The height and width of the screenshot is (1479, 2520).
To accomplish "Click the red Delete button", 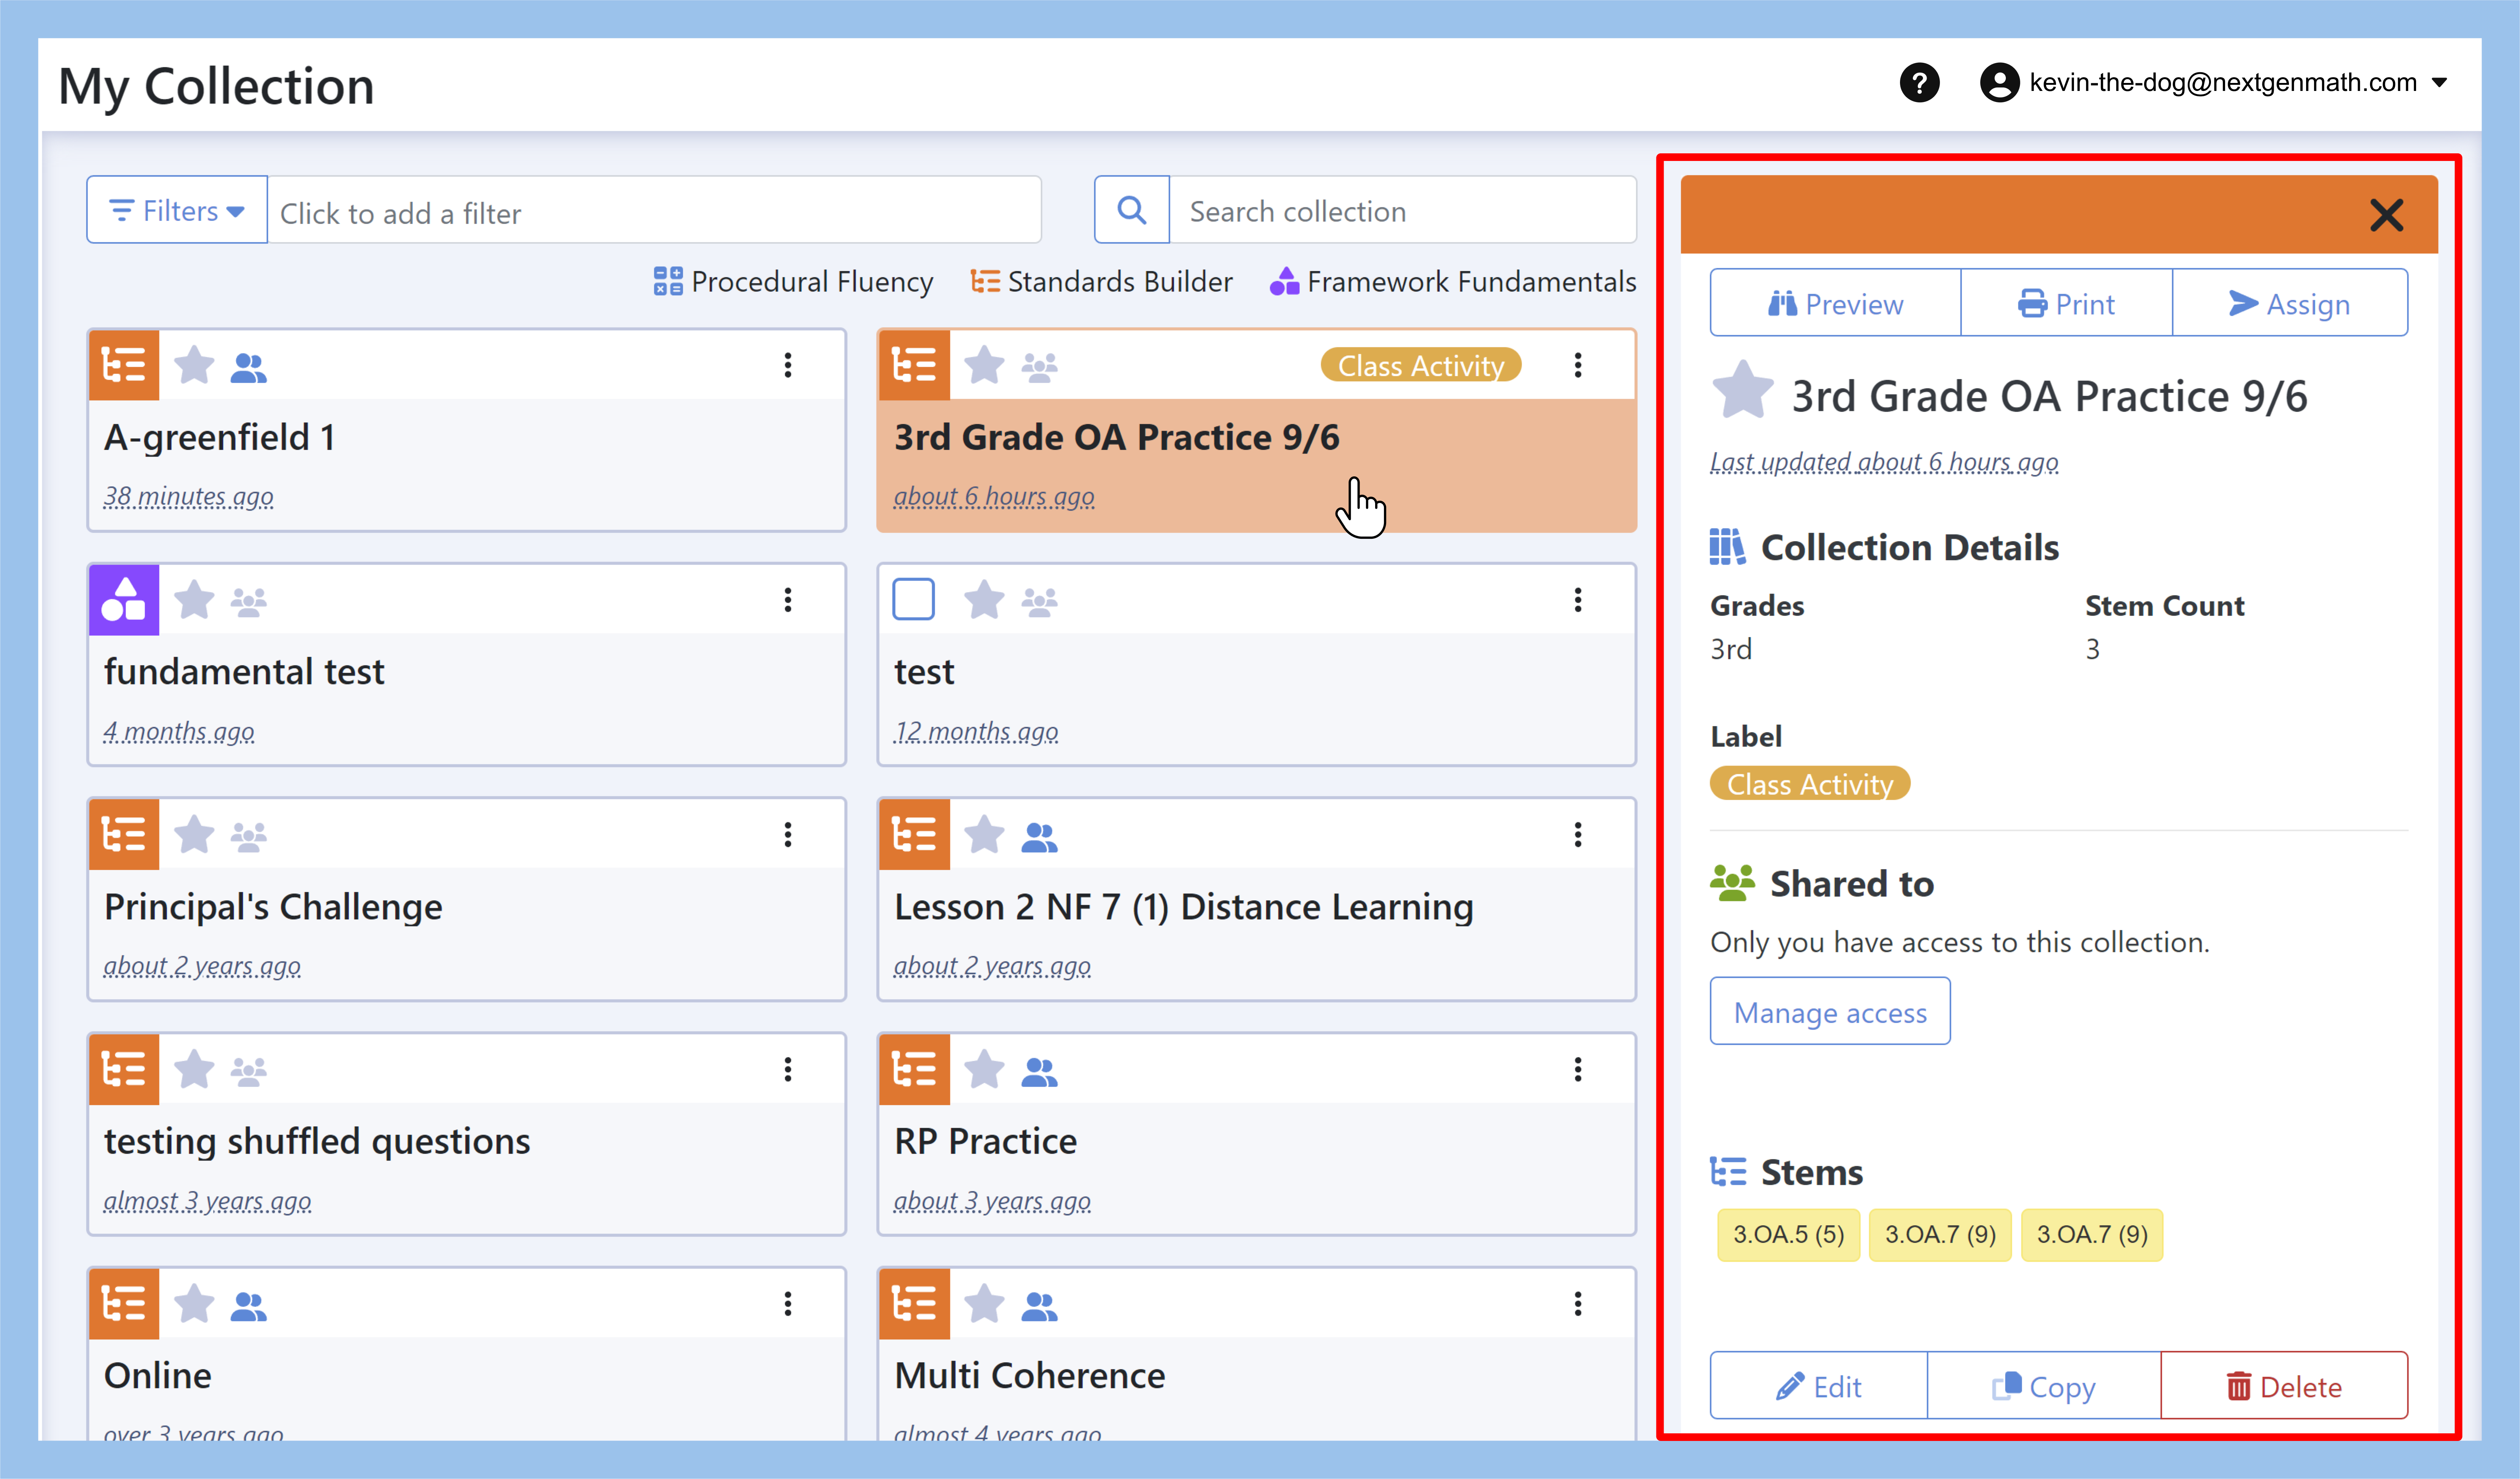I will coord(2284,1386).
